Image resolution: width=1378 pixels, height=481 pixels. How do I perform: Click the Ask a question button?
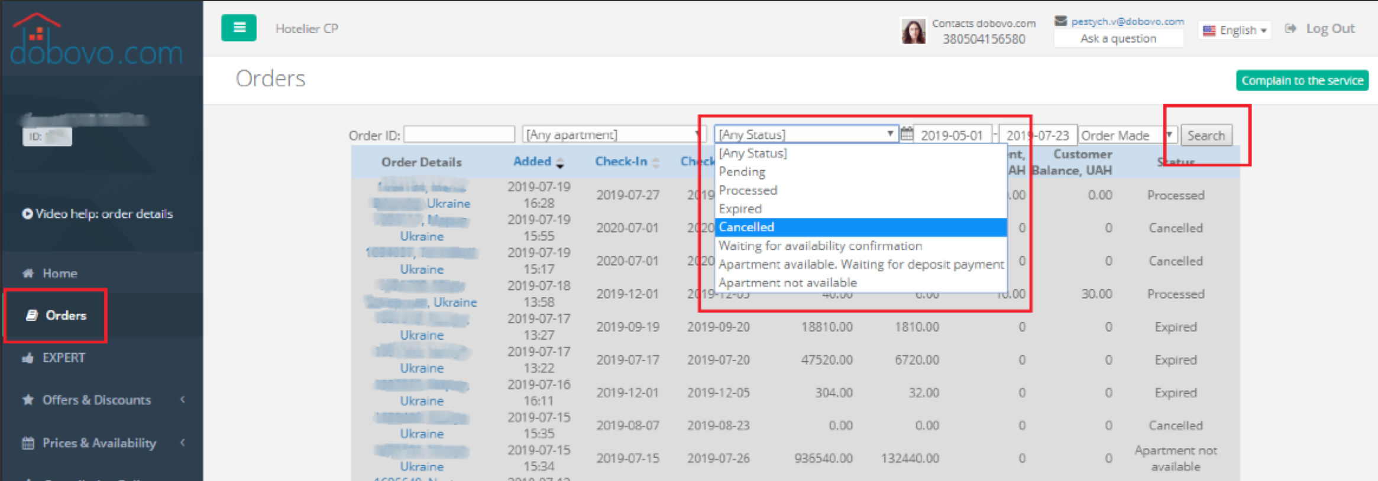click(1118, 38)
